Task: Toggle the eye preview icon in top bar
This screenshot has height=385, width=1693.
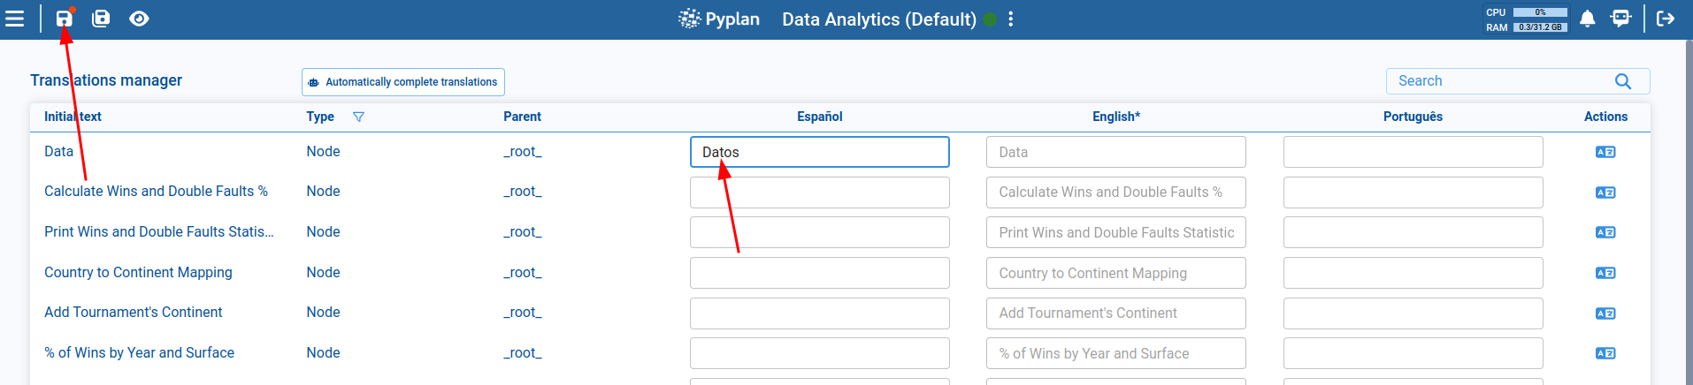Action: coord(139,19)
